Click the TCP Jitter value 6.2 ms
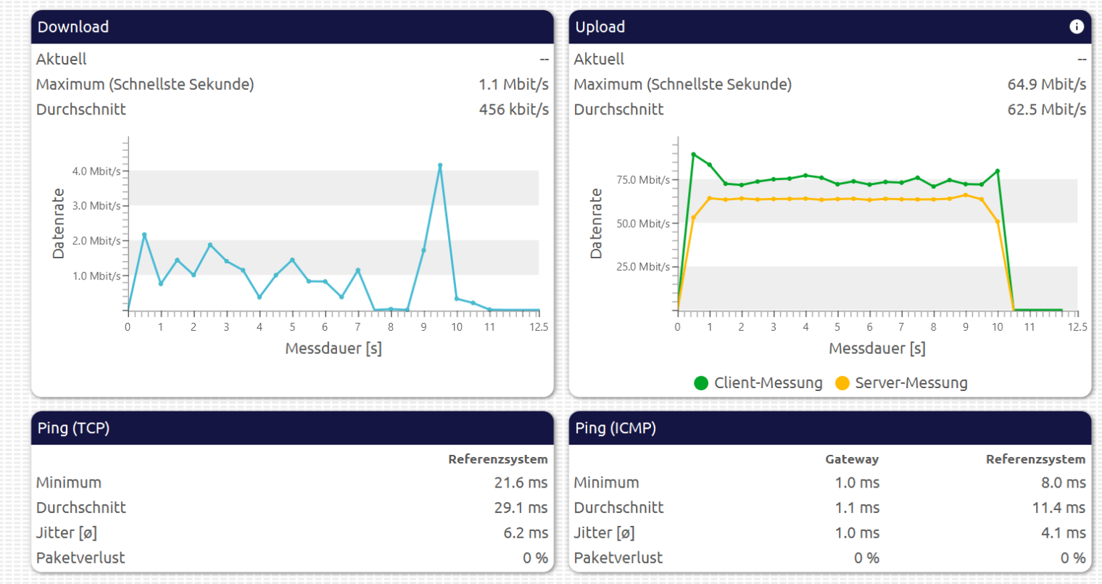The image size is (1102, 584). 526,533
